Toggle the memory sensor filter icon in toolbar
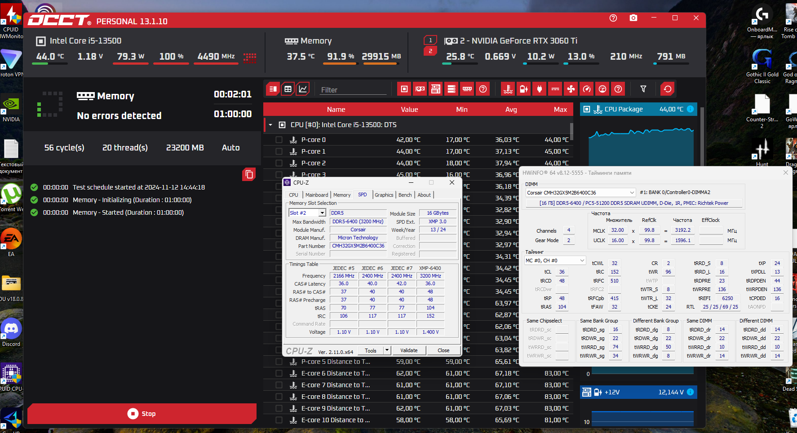797x433 pixels. [467, 89]
